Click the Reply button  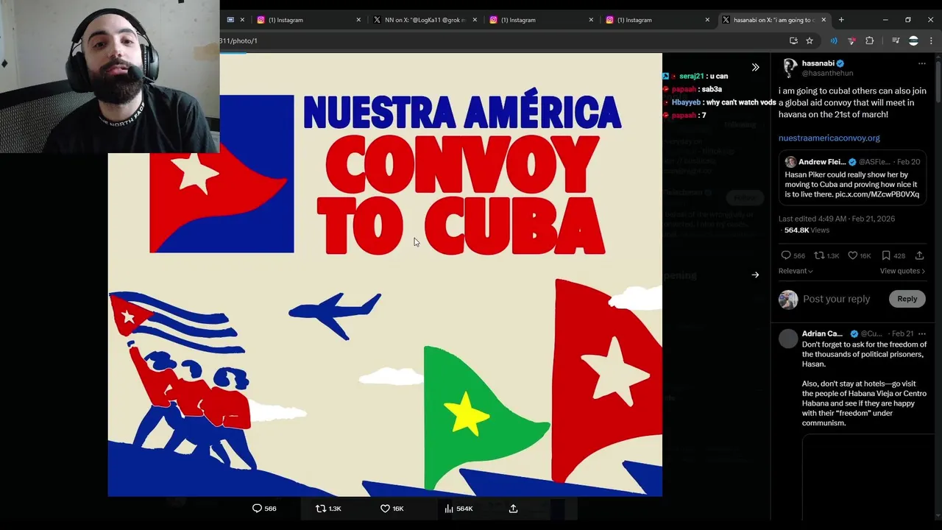907,299
